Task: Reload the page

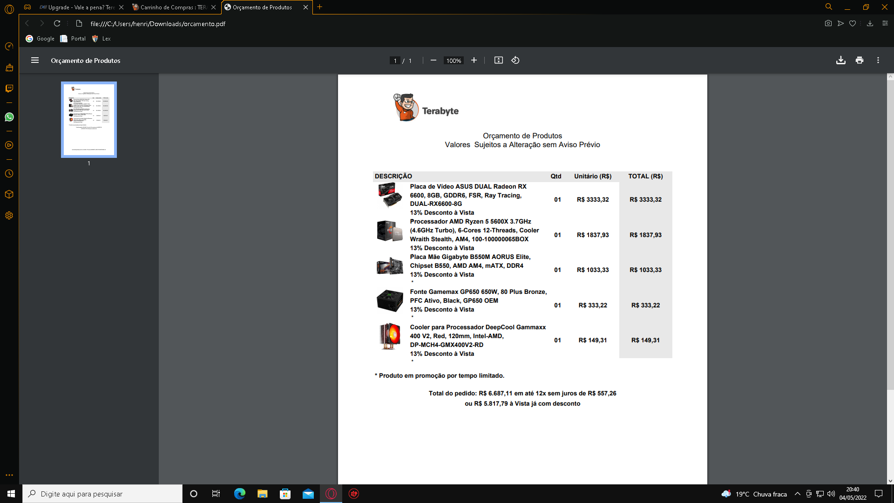Action: tap(57, 23)
